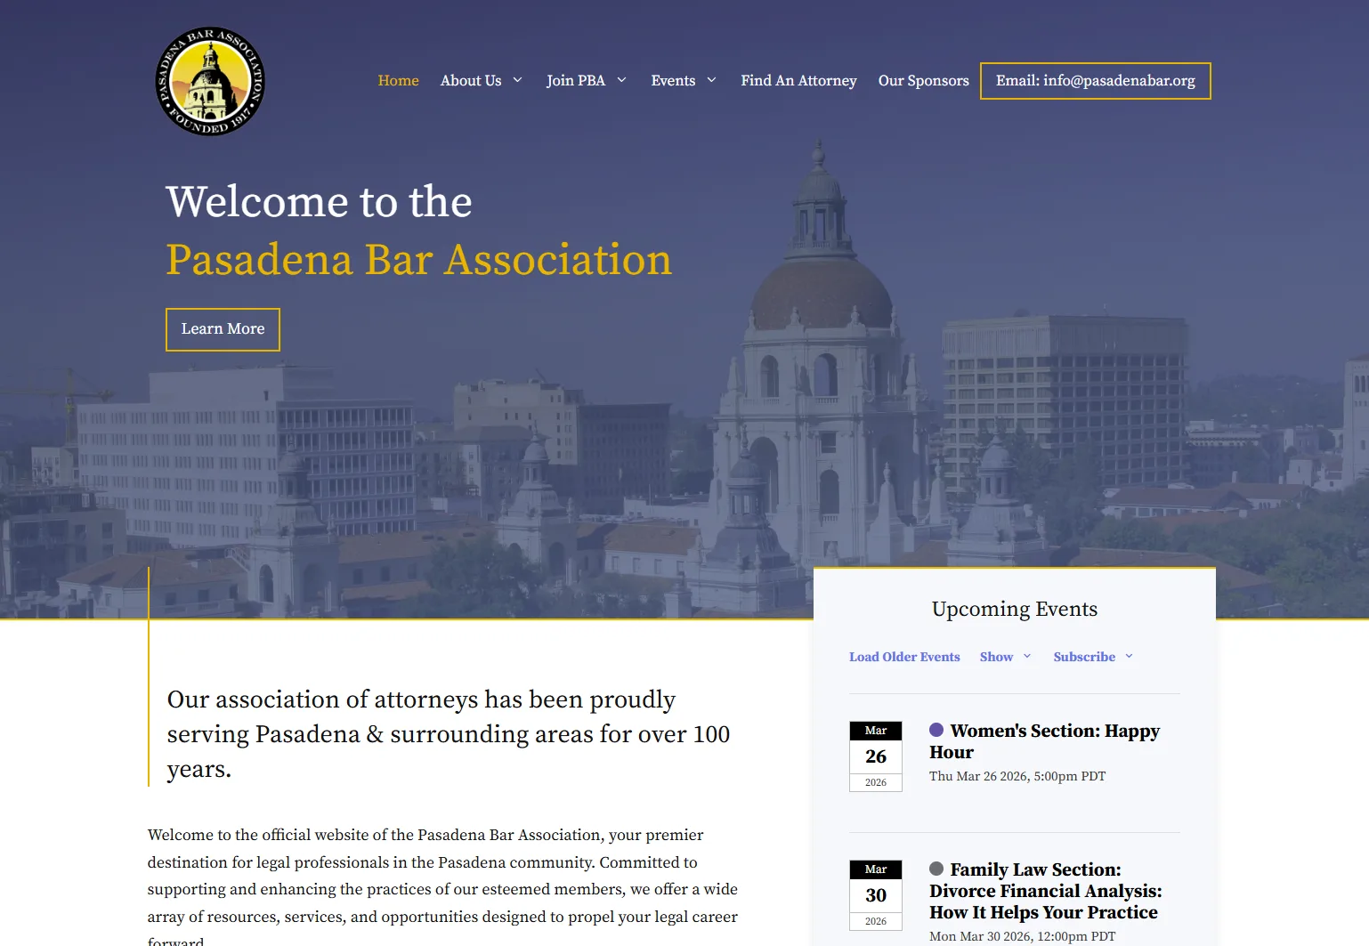Click the 'Welcome to the' hero heading

click(319, 201)
